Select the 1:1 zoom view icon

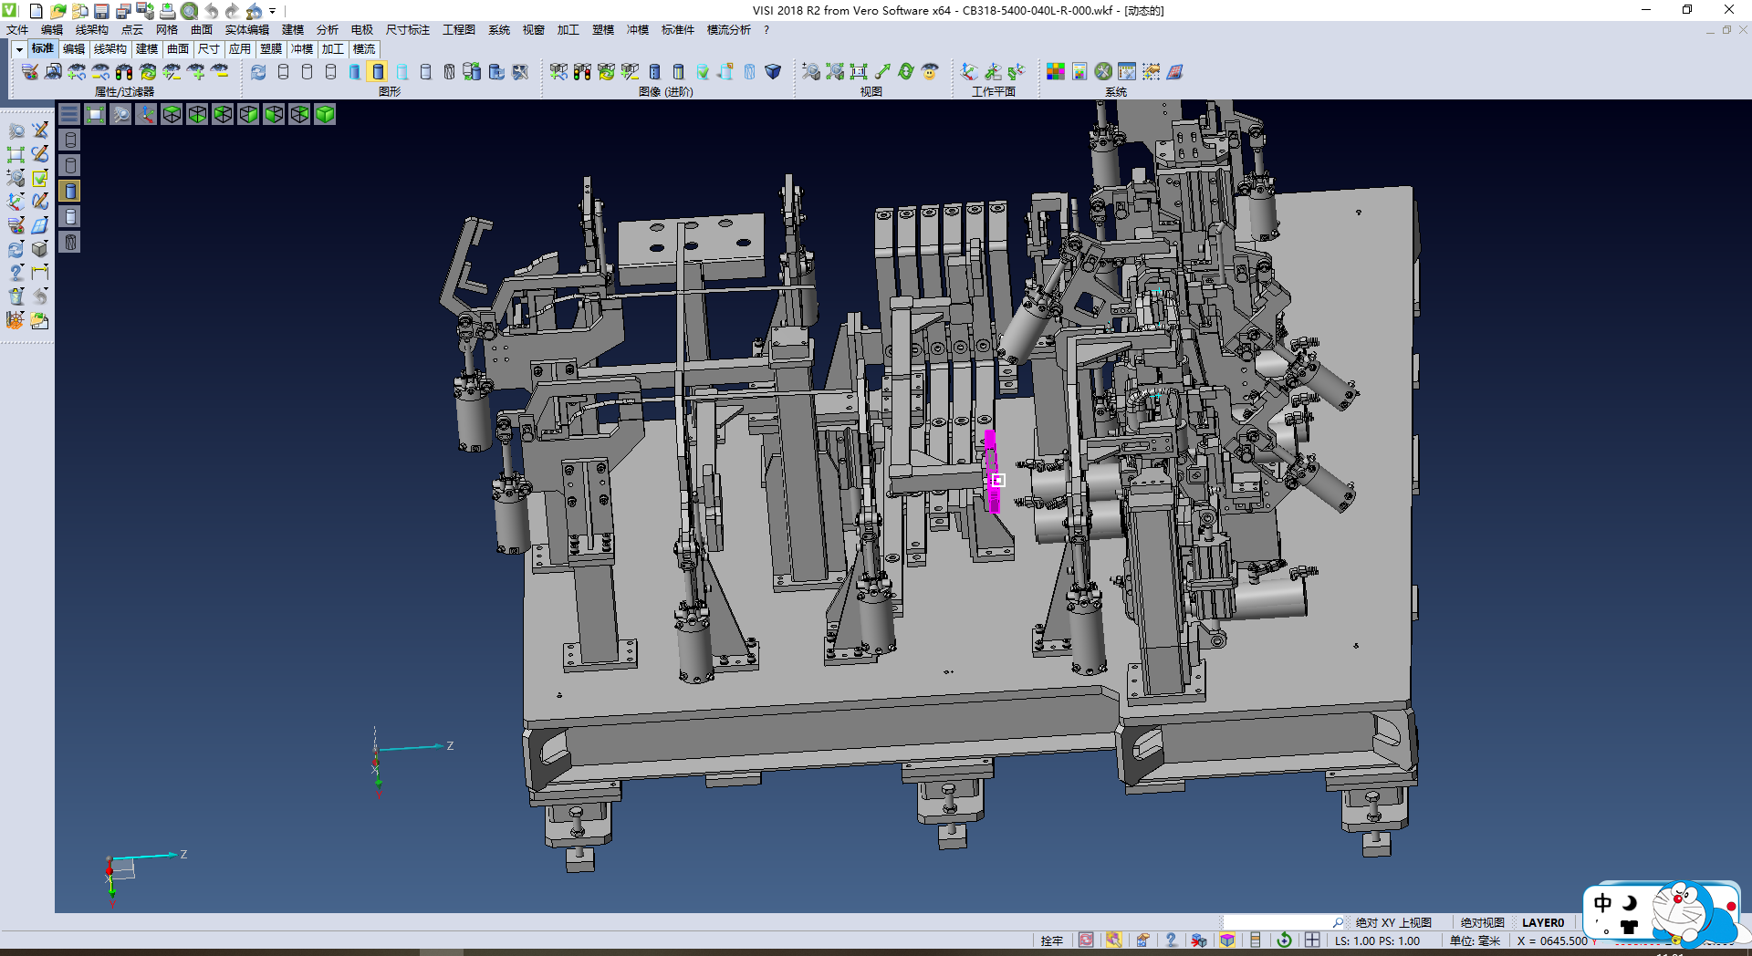858,72
